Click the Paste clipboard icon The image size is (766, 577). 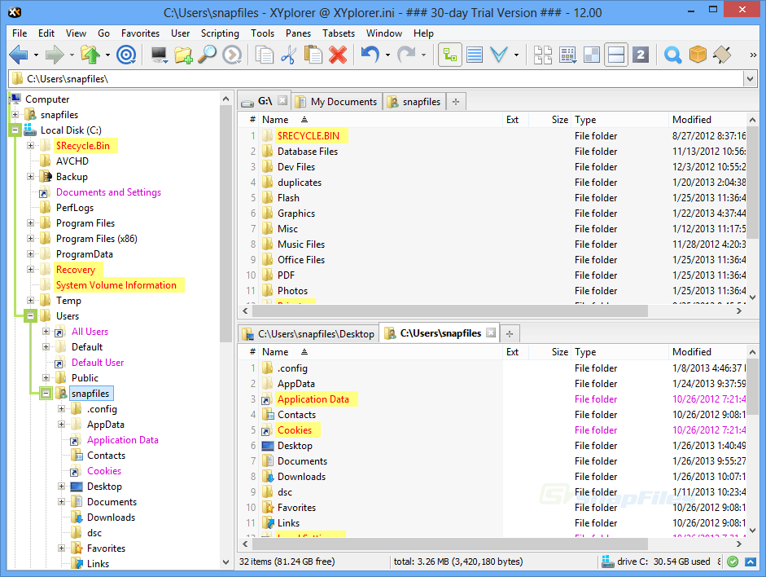(x=313, y=55)
